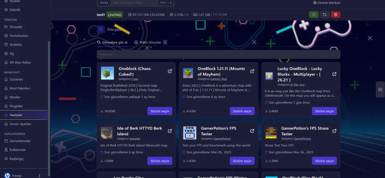Click FPS Stress Tester thumbnail

coord(271,133)
